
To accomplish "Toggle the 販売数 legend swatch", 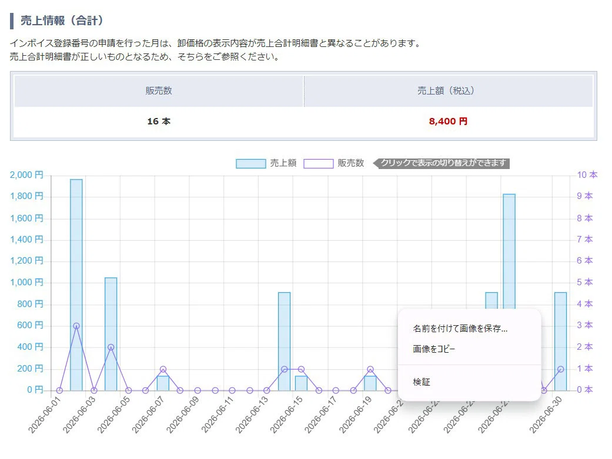I will [x=319, y=163].
